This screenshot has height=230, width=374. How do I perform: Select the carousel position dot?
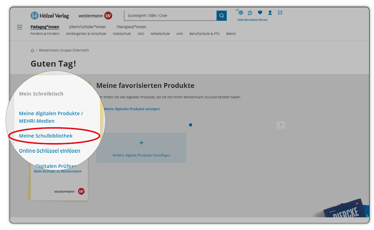(x=190, y=125)
